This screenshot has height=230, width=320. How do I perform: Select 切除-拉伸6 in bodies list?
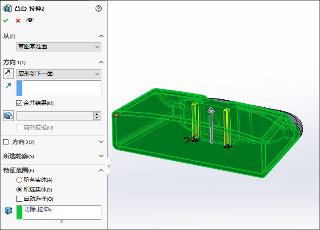pyautogui.click(x=38, y=209)
